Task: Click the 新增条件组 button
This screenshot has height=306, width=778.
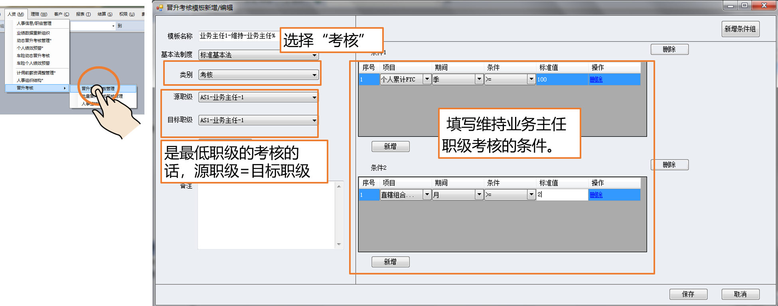Action: tap(740, 29)
